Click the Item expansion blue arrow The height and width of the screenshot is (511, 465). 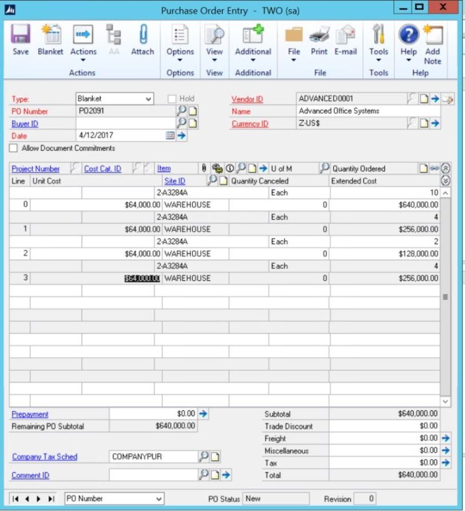[x=263, y=169]
